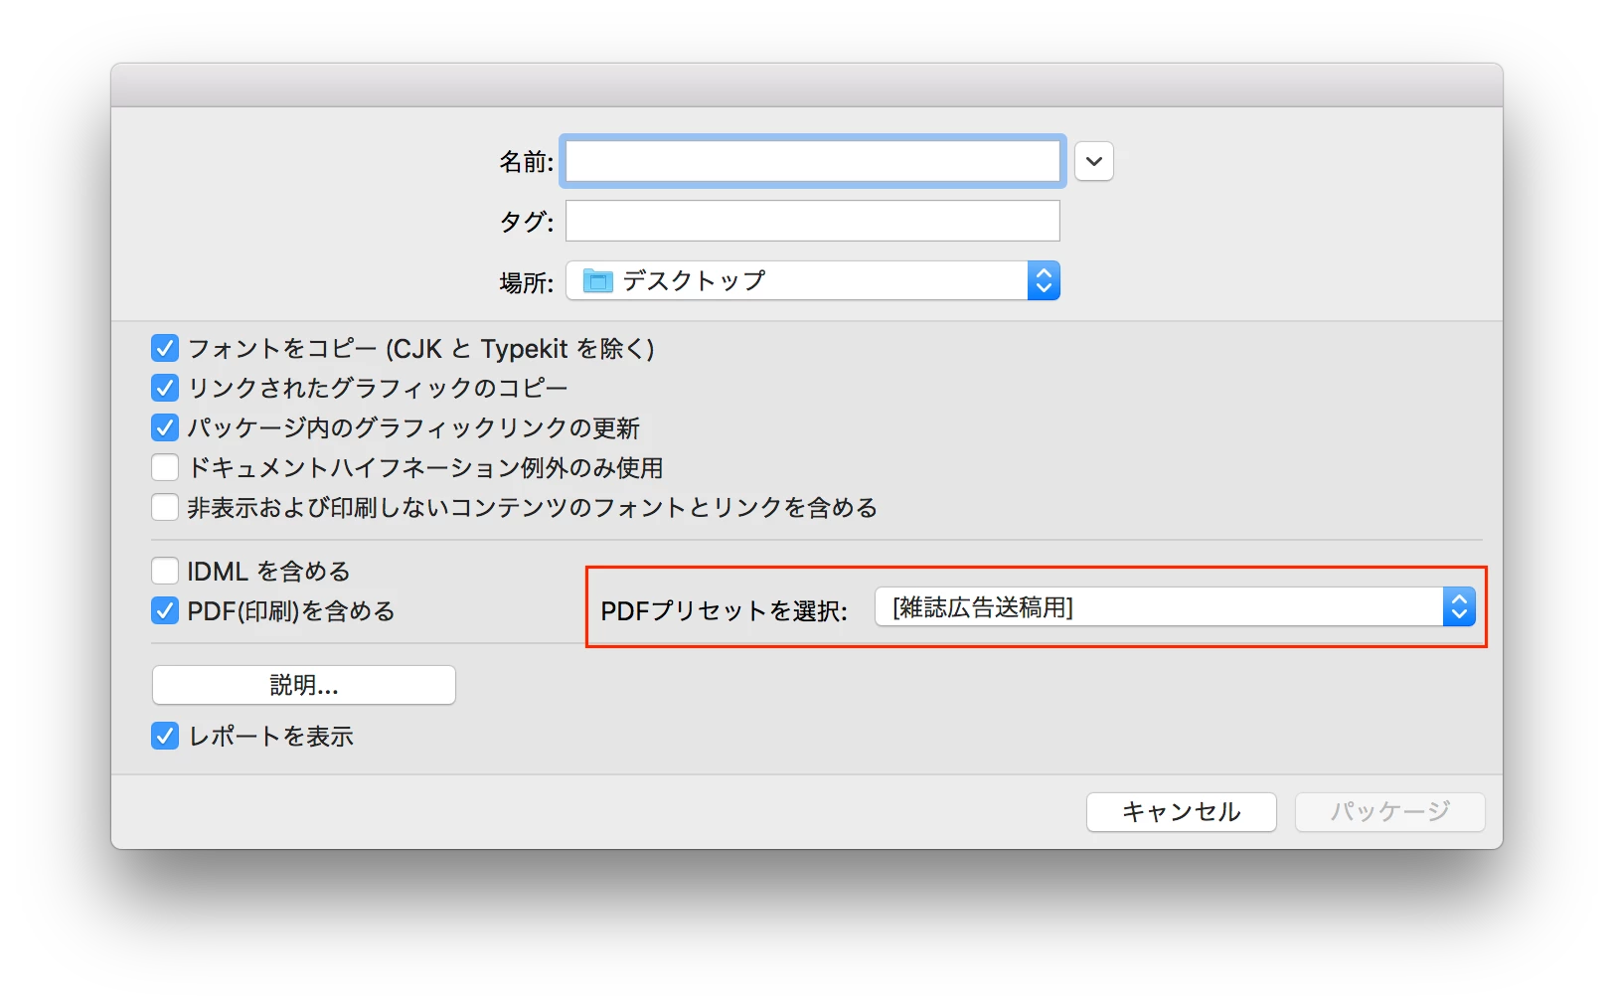Click the タグ text input field
This screenshot has width=1614, height=1008.
(812, 221)
